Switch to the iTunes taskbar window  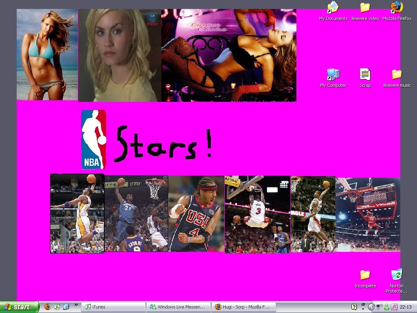point(113,307)
